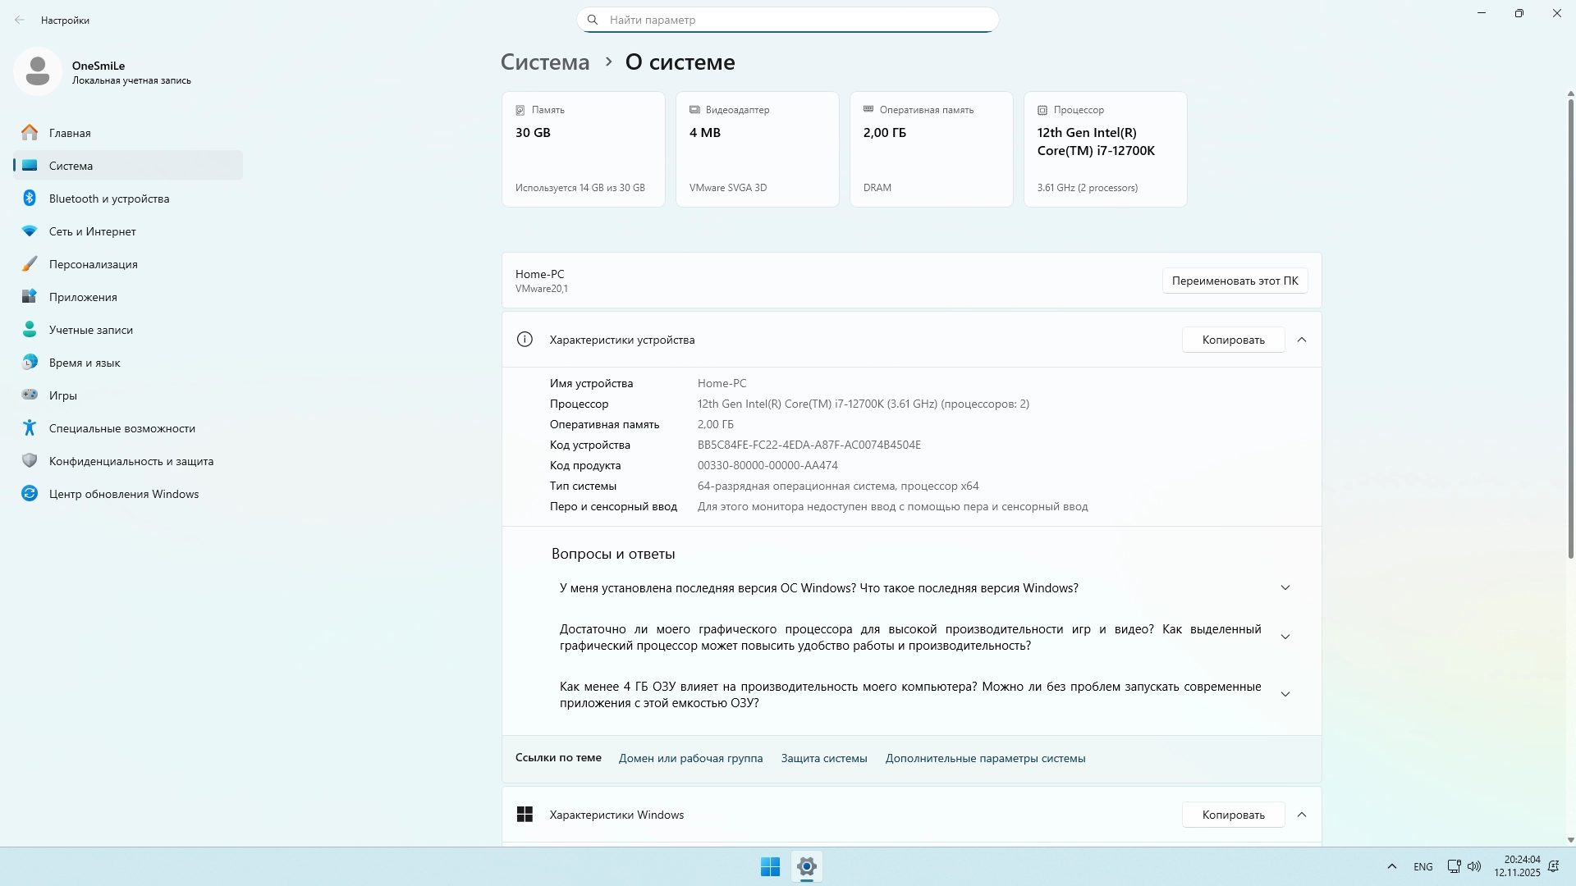Select the Игры gamepad icon

pyautogui.click(x=30, y=395)
